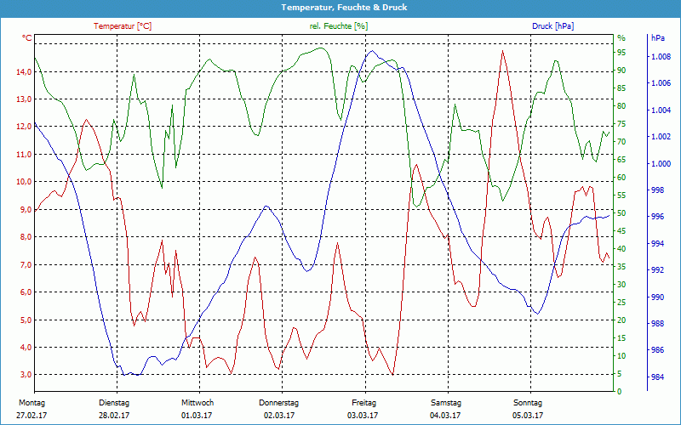
Task: Click the '5,0' temperature axis value
Action: point(26,320)
